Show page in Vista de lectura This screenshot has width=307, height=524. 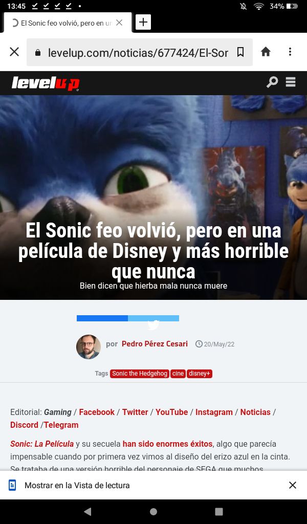coord(77,485)
